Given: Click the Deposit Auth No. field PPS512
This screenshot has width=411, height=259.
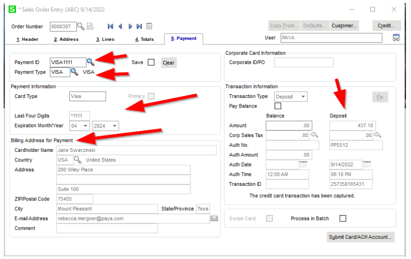Looking at the screenshot, I should 356,145.
